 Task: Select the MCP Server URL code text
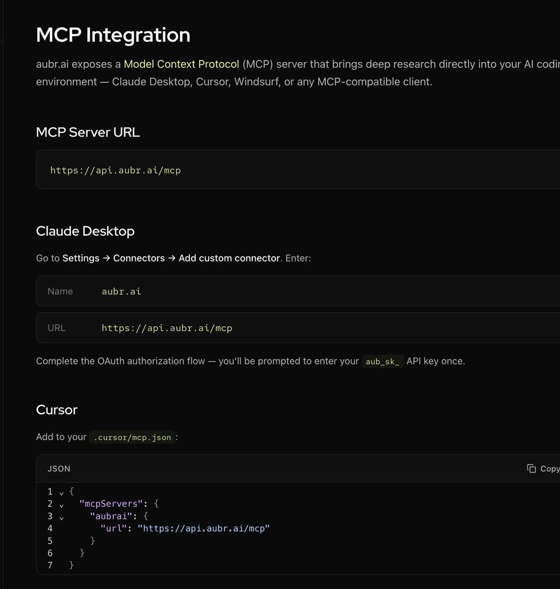click(115, 170)
